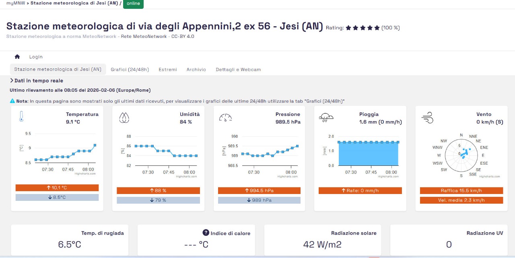
Task: Click the home icon in navigation bar
Action: pos(17,57)
